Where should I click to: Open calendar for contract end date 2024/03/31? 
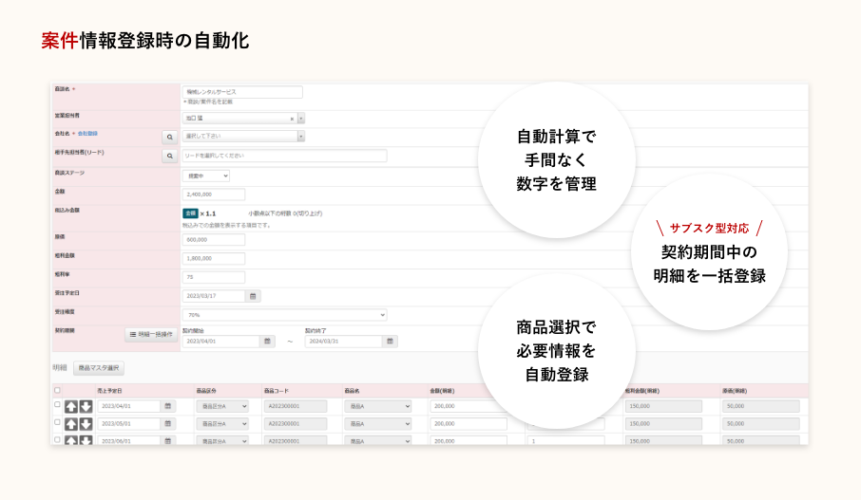pos(390,342)
